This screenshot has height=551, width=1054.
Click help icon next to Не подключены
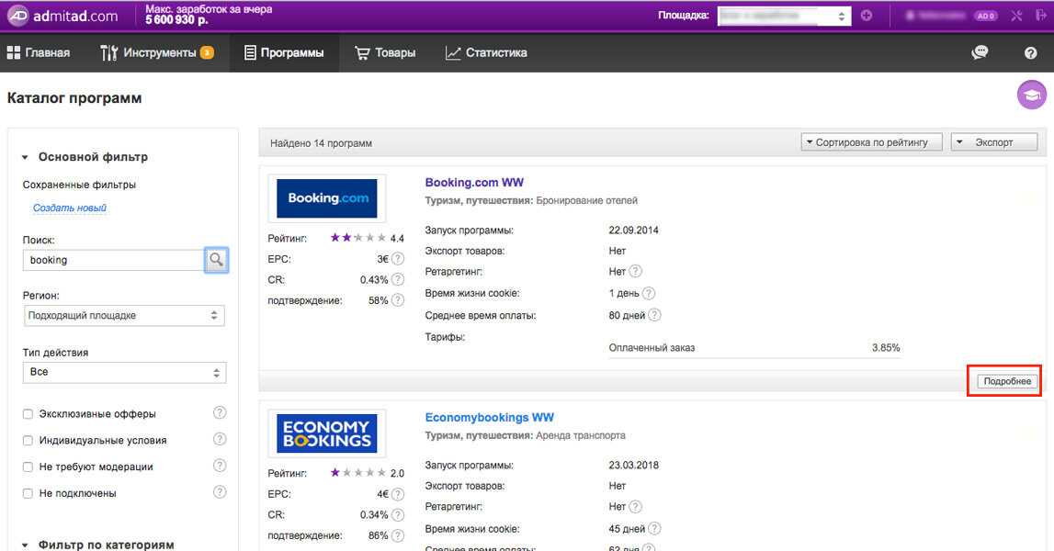click(x=220, y=492)
